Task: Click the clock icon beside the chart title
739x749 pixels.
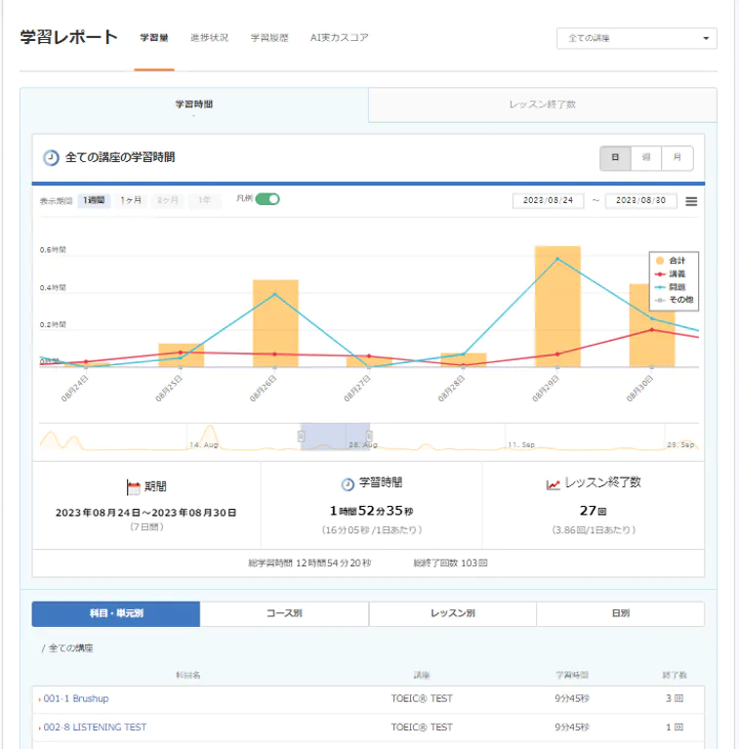Action: point(51,157)
